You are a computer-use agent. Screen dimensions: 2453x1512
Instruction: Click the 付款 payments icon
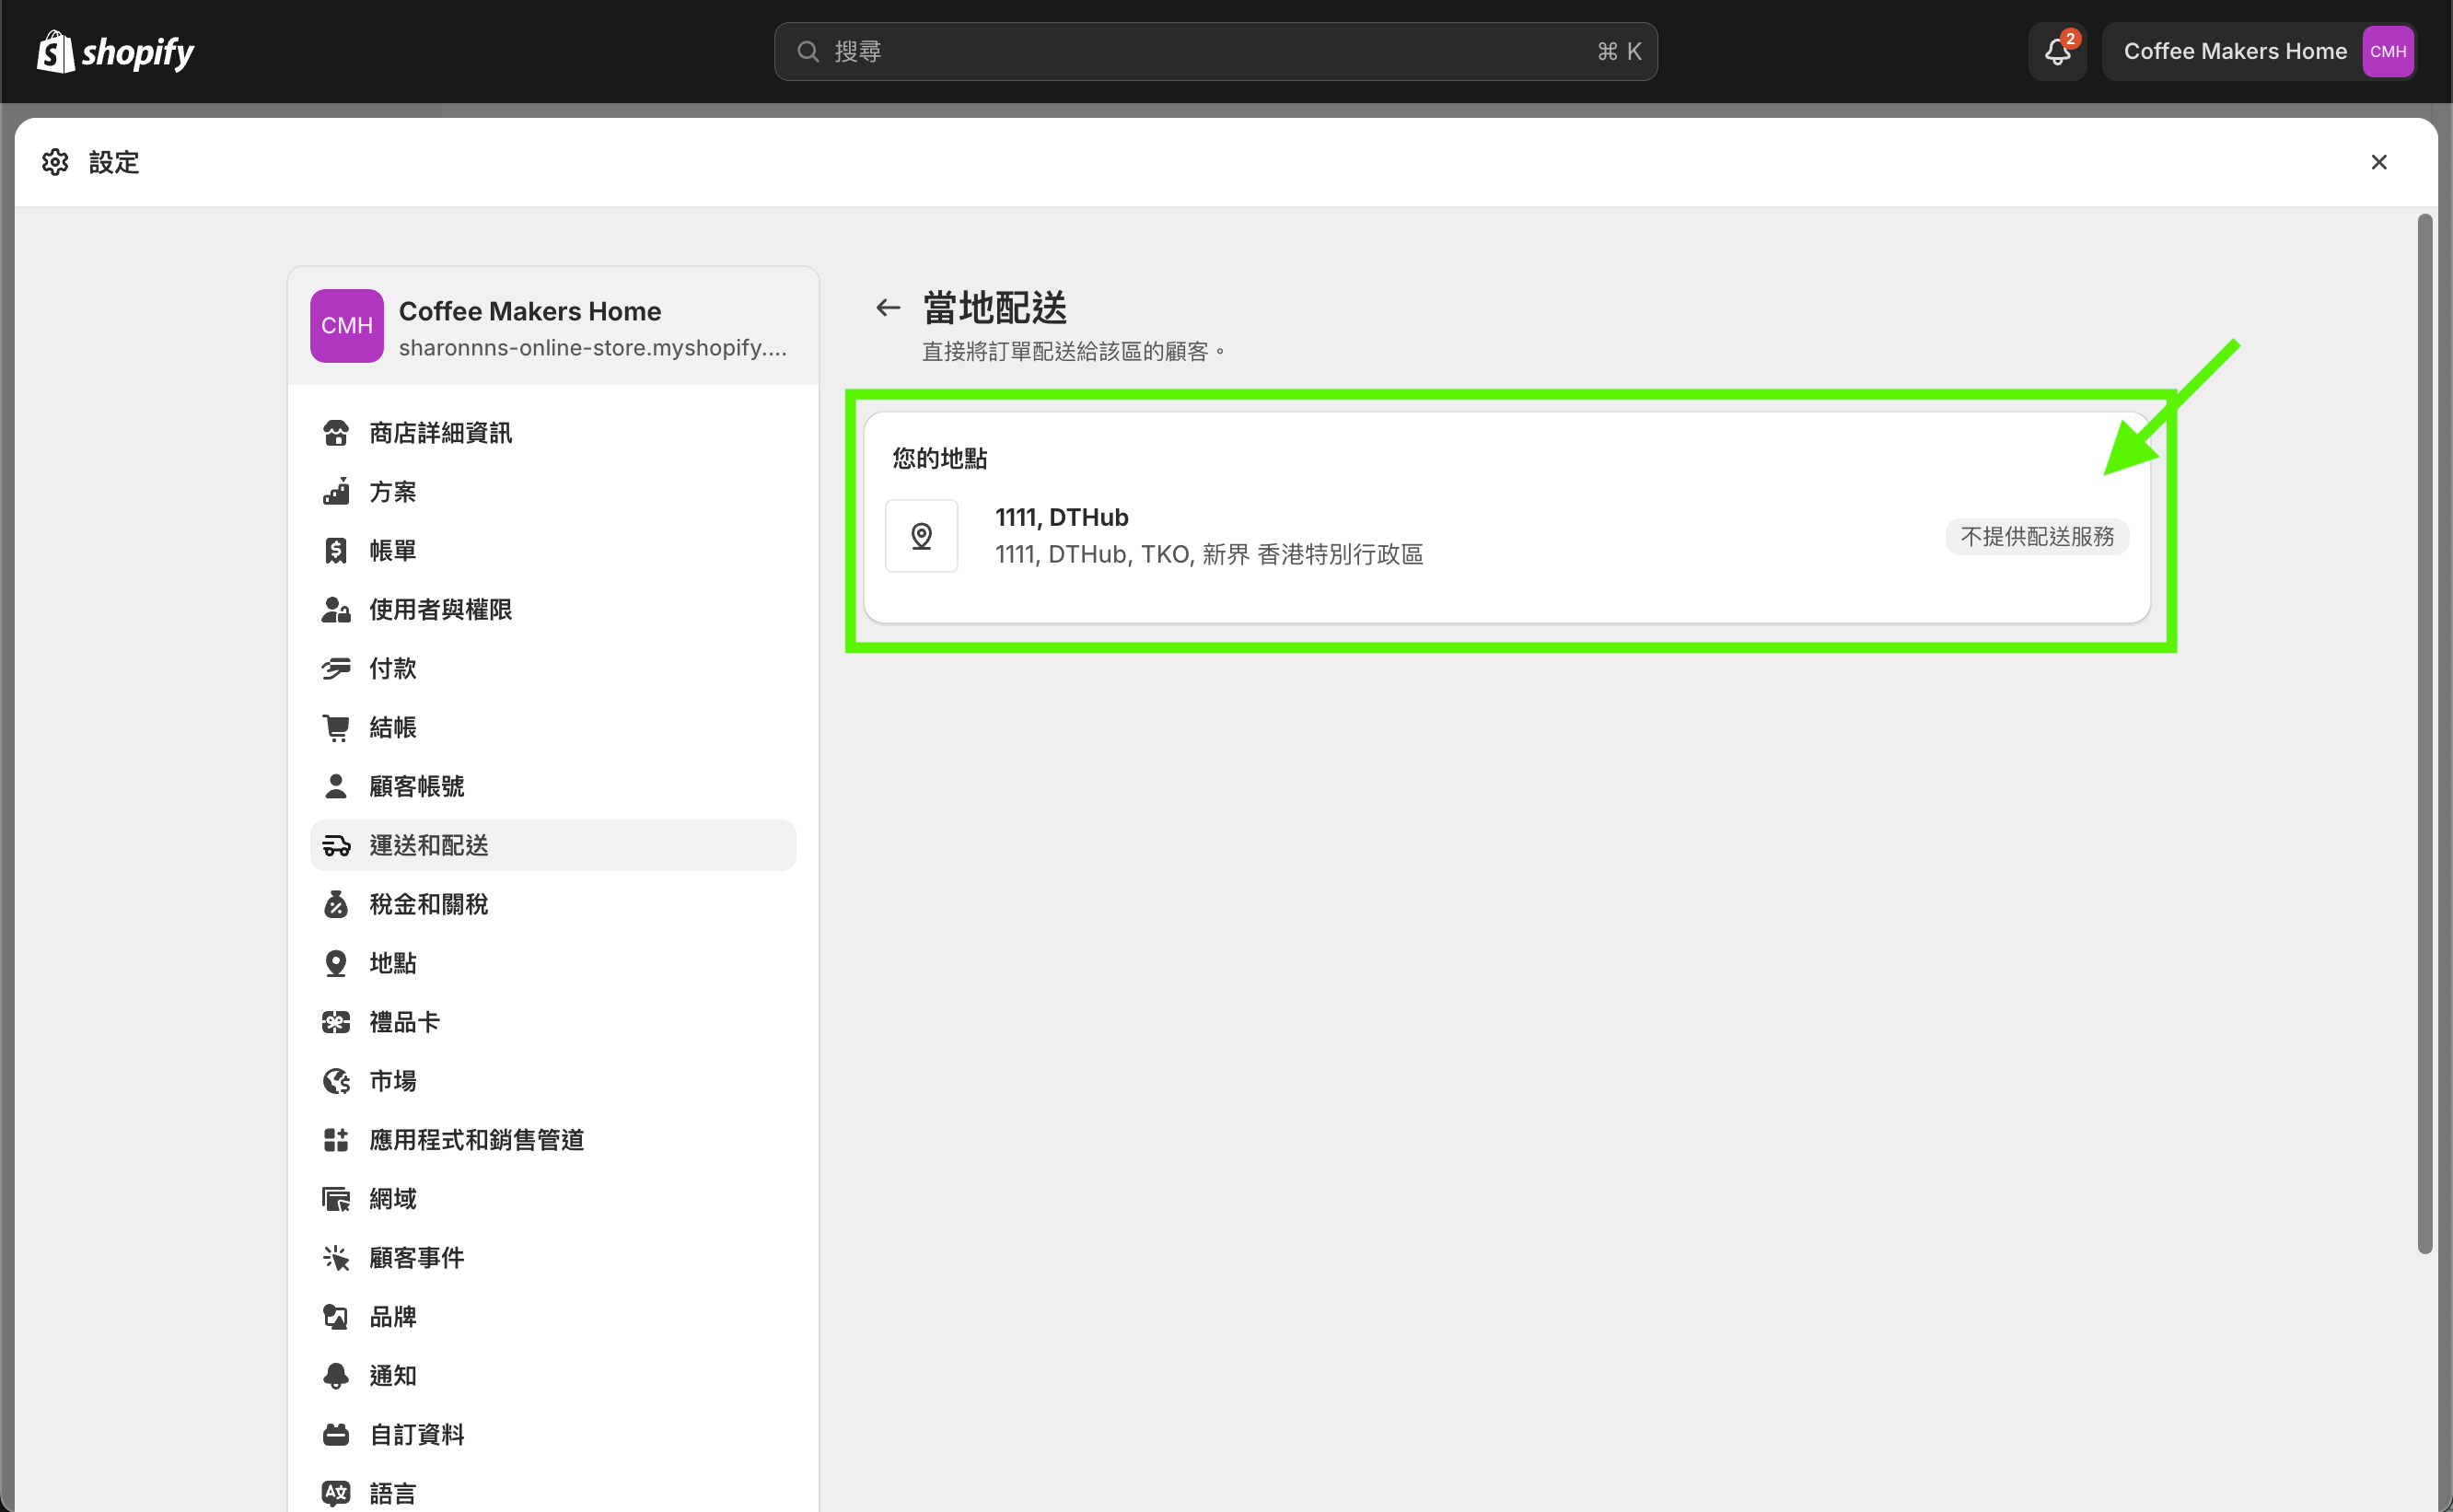(336, 669)
